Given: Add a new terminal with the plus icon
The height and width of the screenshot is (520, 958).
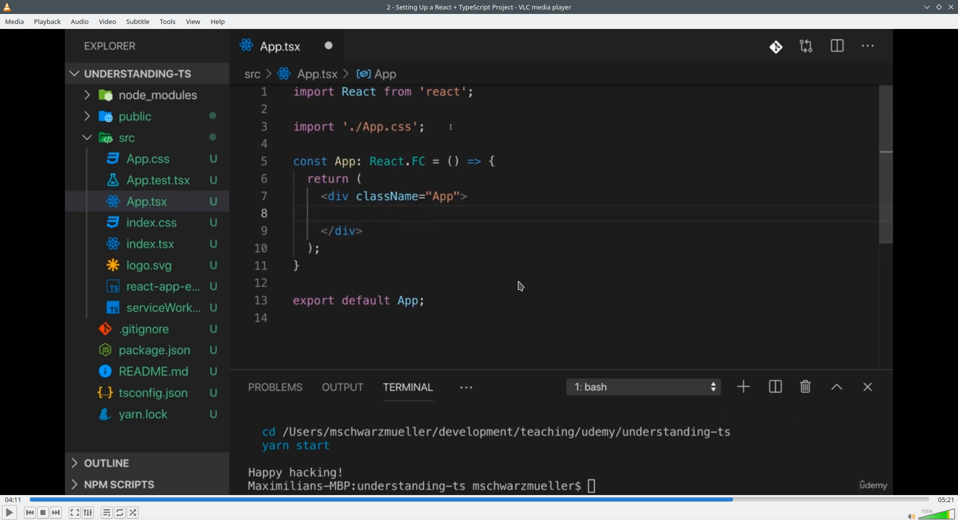Looking at the screenshot, I should coord(743,387).
